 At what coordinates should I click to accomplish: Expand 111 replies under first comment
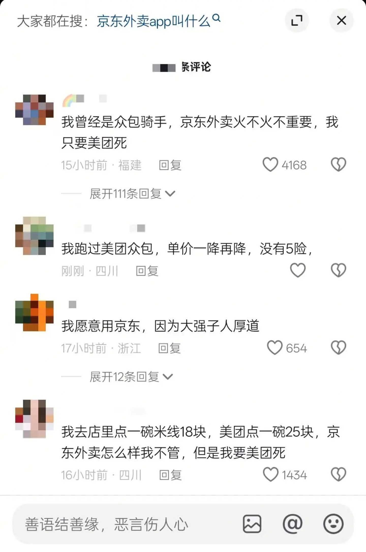coord(132,194)
